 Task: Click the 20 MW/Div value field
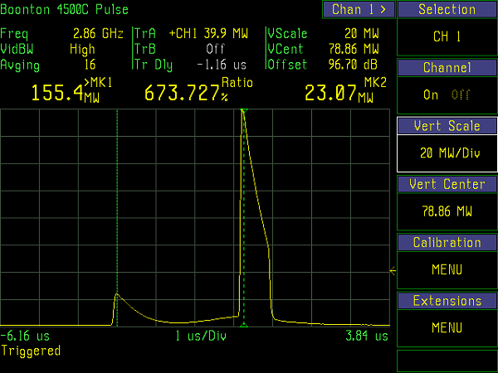coord(447,153)
